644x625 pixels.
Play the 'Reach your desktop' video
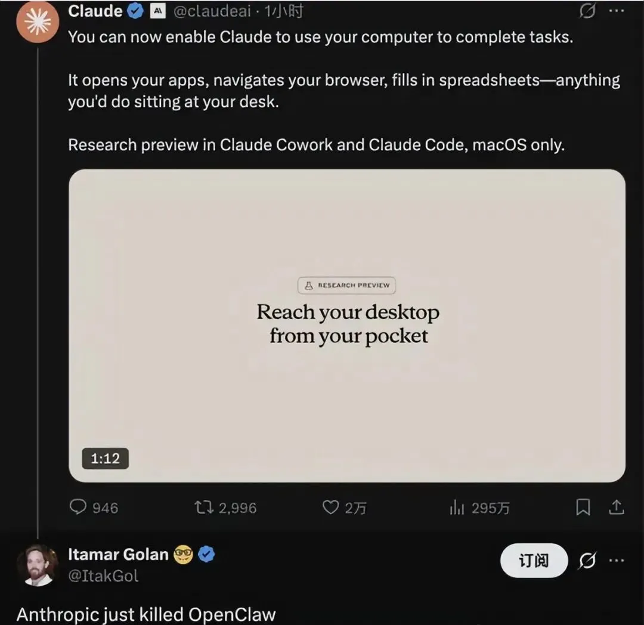point(347,325)
